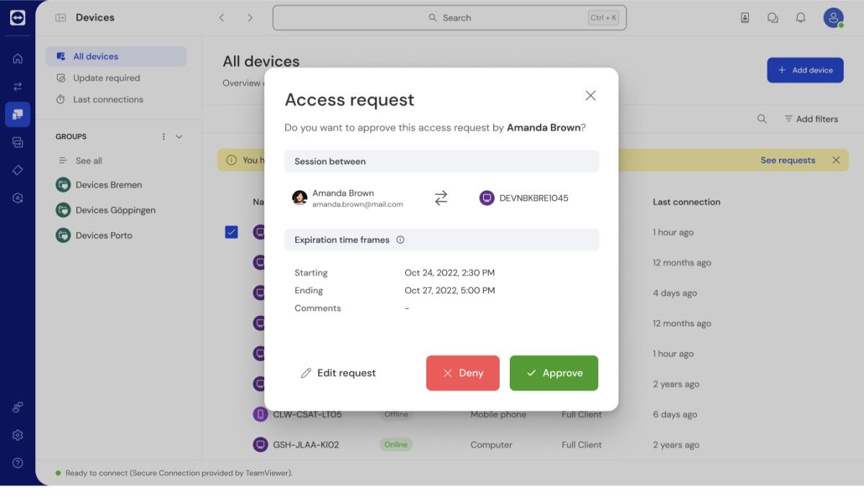Open the search field in the dialog table
Screen dimensions: 864x498
(762, 119)
